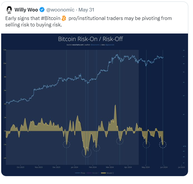
Task: Click the dashed circle at Jun 2024 low
Action: [x=163, y=145]
